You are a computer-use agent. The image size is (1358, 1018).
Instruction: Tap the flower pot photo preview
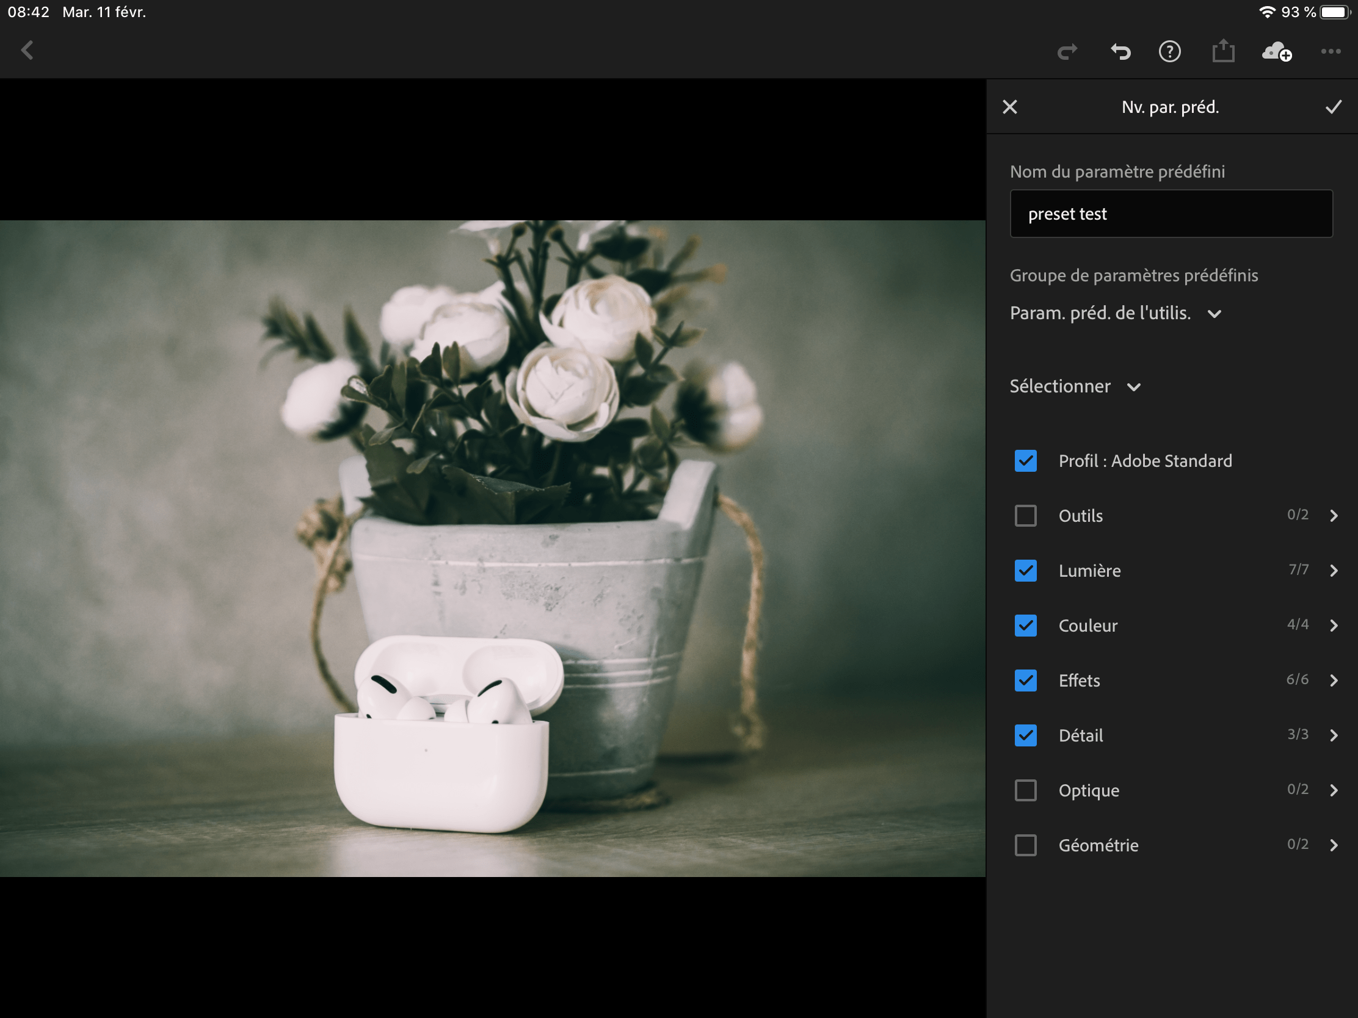[492, 548]
